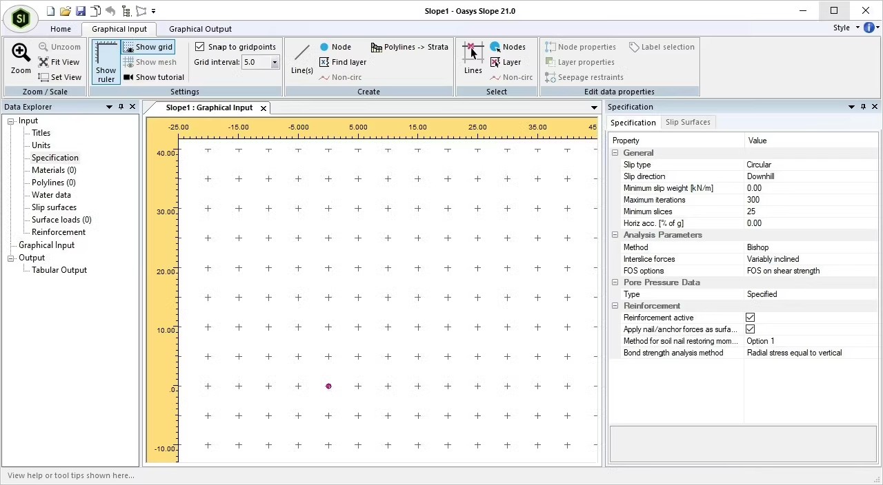The height and width of the screenshot is (485, 883).
Task: Click Polylines -> Strata tool
Action: [x=410, y=47]
